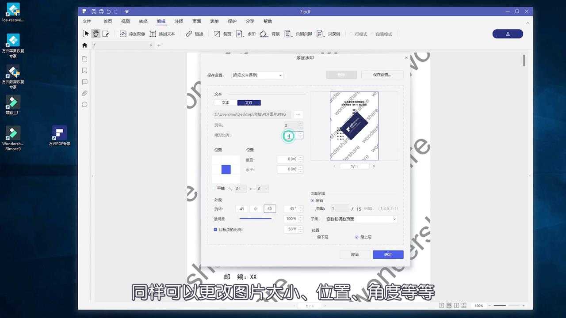Click the 裁剪 crop tool
The width and height of the screenshot is (566, 318).
point(223,34)
